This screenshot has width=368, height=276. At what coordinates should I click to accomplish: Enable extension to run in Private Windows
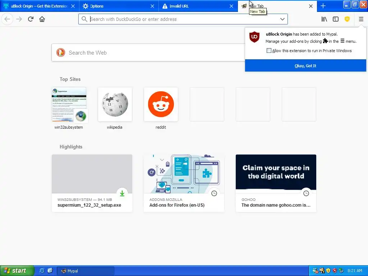[269, 50]
